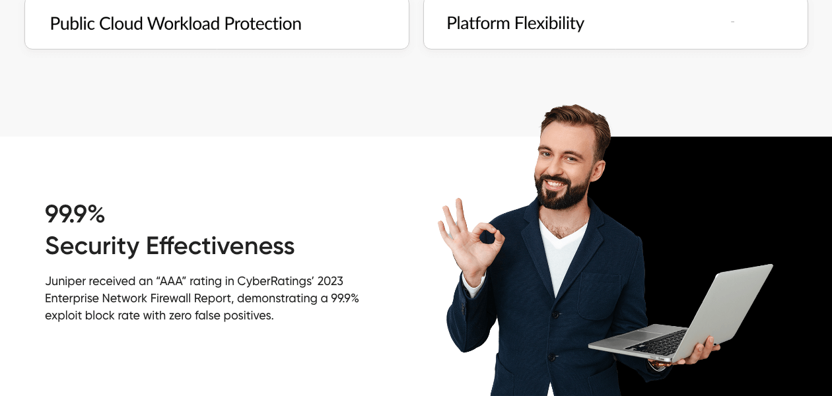This screenshot has height=396, width=832.
Task: Click the Security Effectiveness heading
Action: (170, 246)
